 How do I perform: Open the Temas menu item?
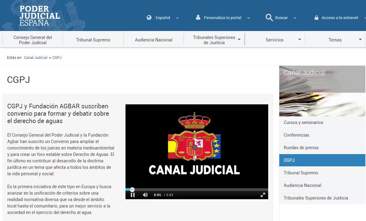coord(335,40)
